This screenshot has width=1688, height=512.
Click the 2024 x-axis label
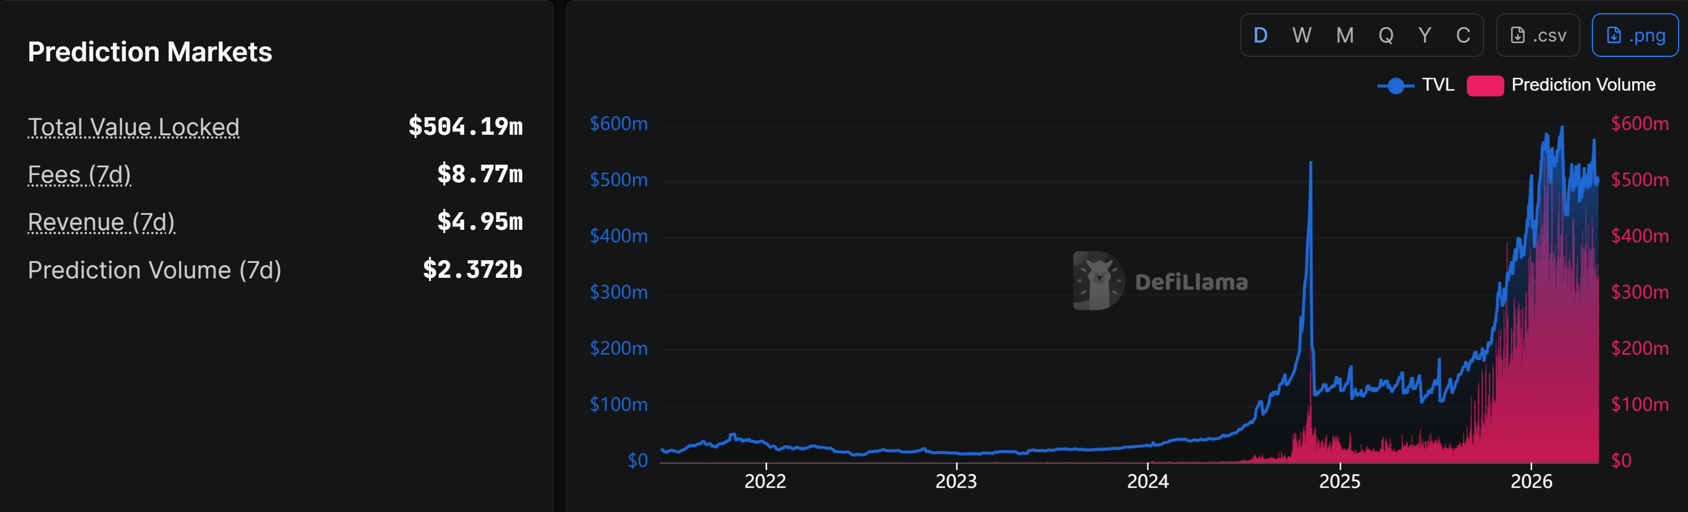(x=1148, y=481)
